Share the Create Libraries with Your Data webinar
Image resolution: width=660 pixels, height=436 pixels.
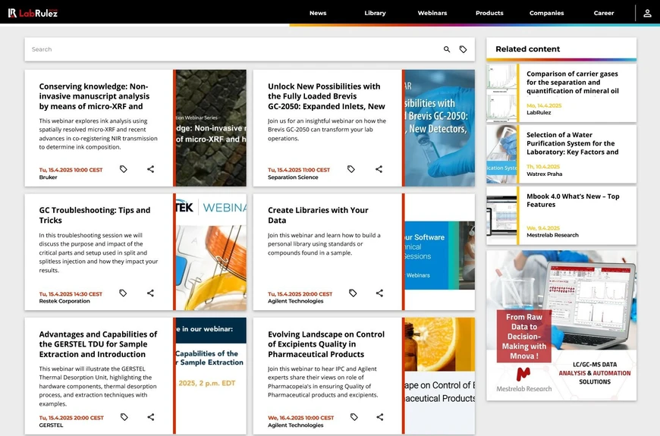[379, 293]
